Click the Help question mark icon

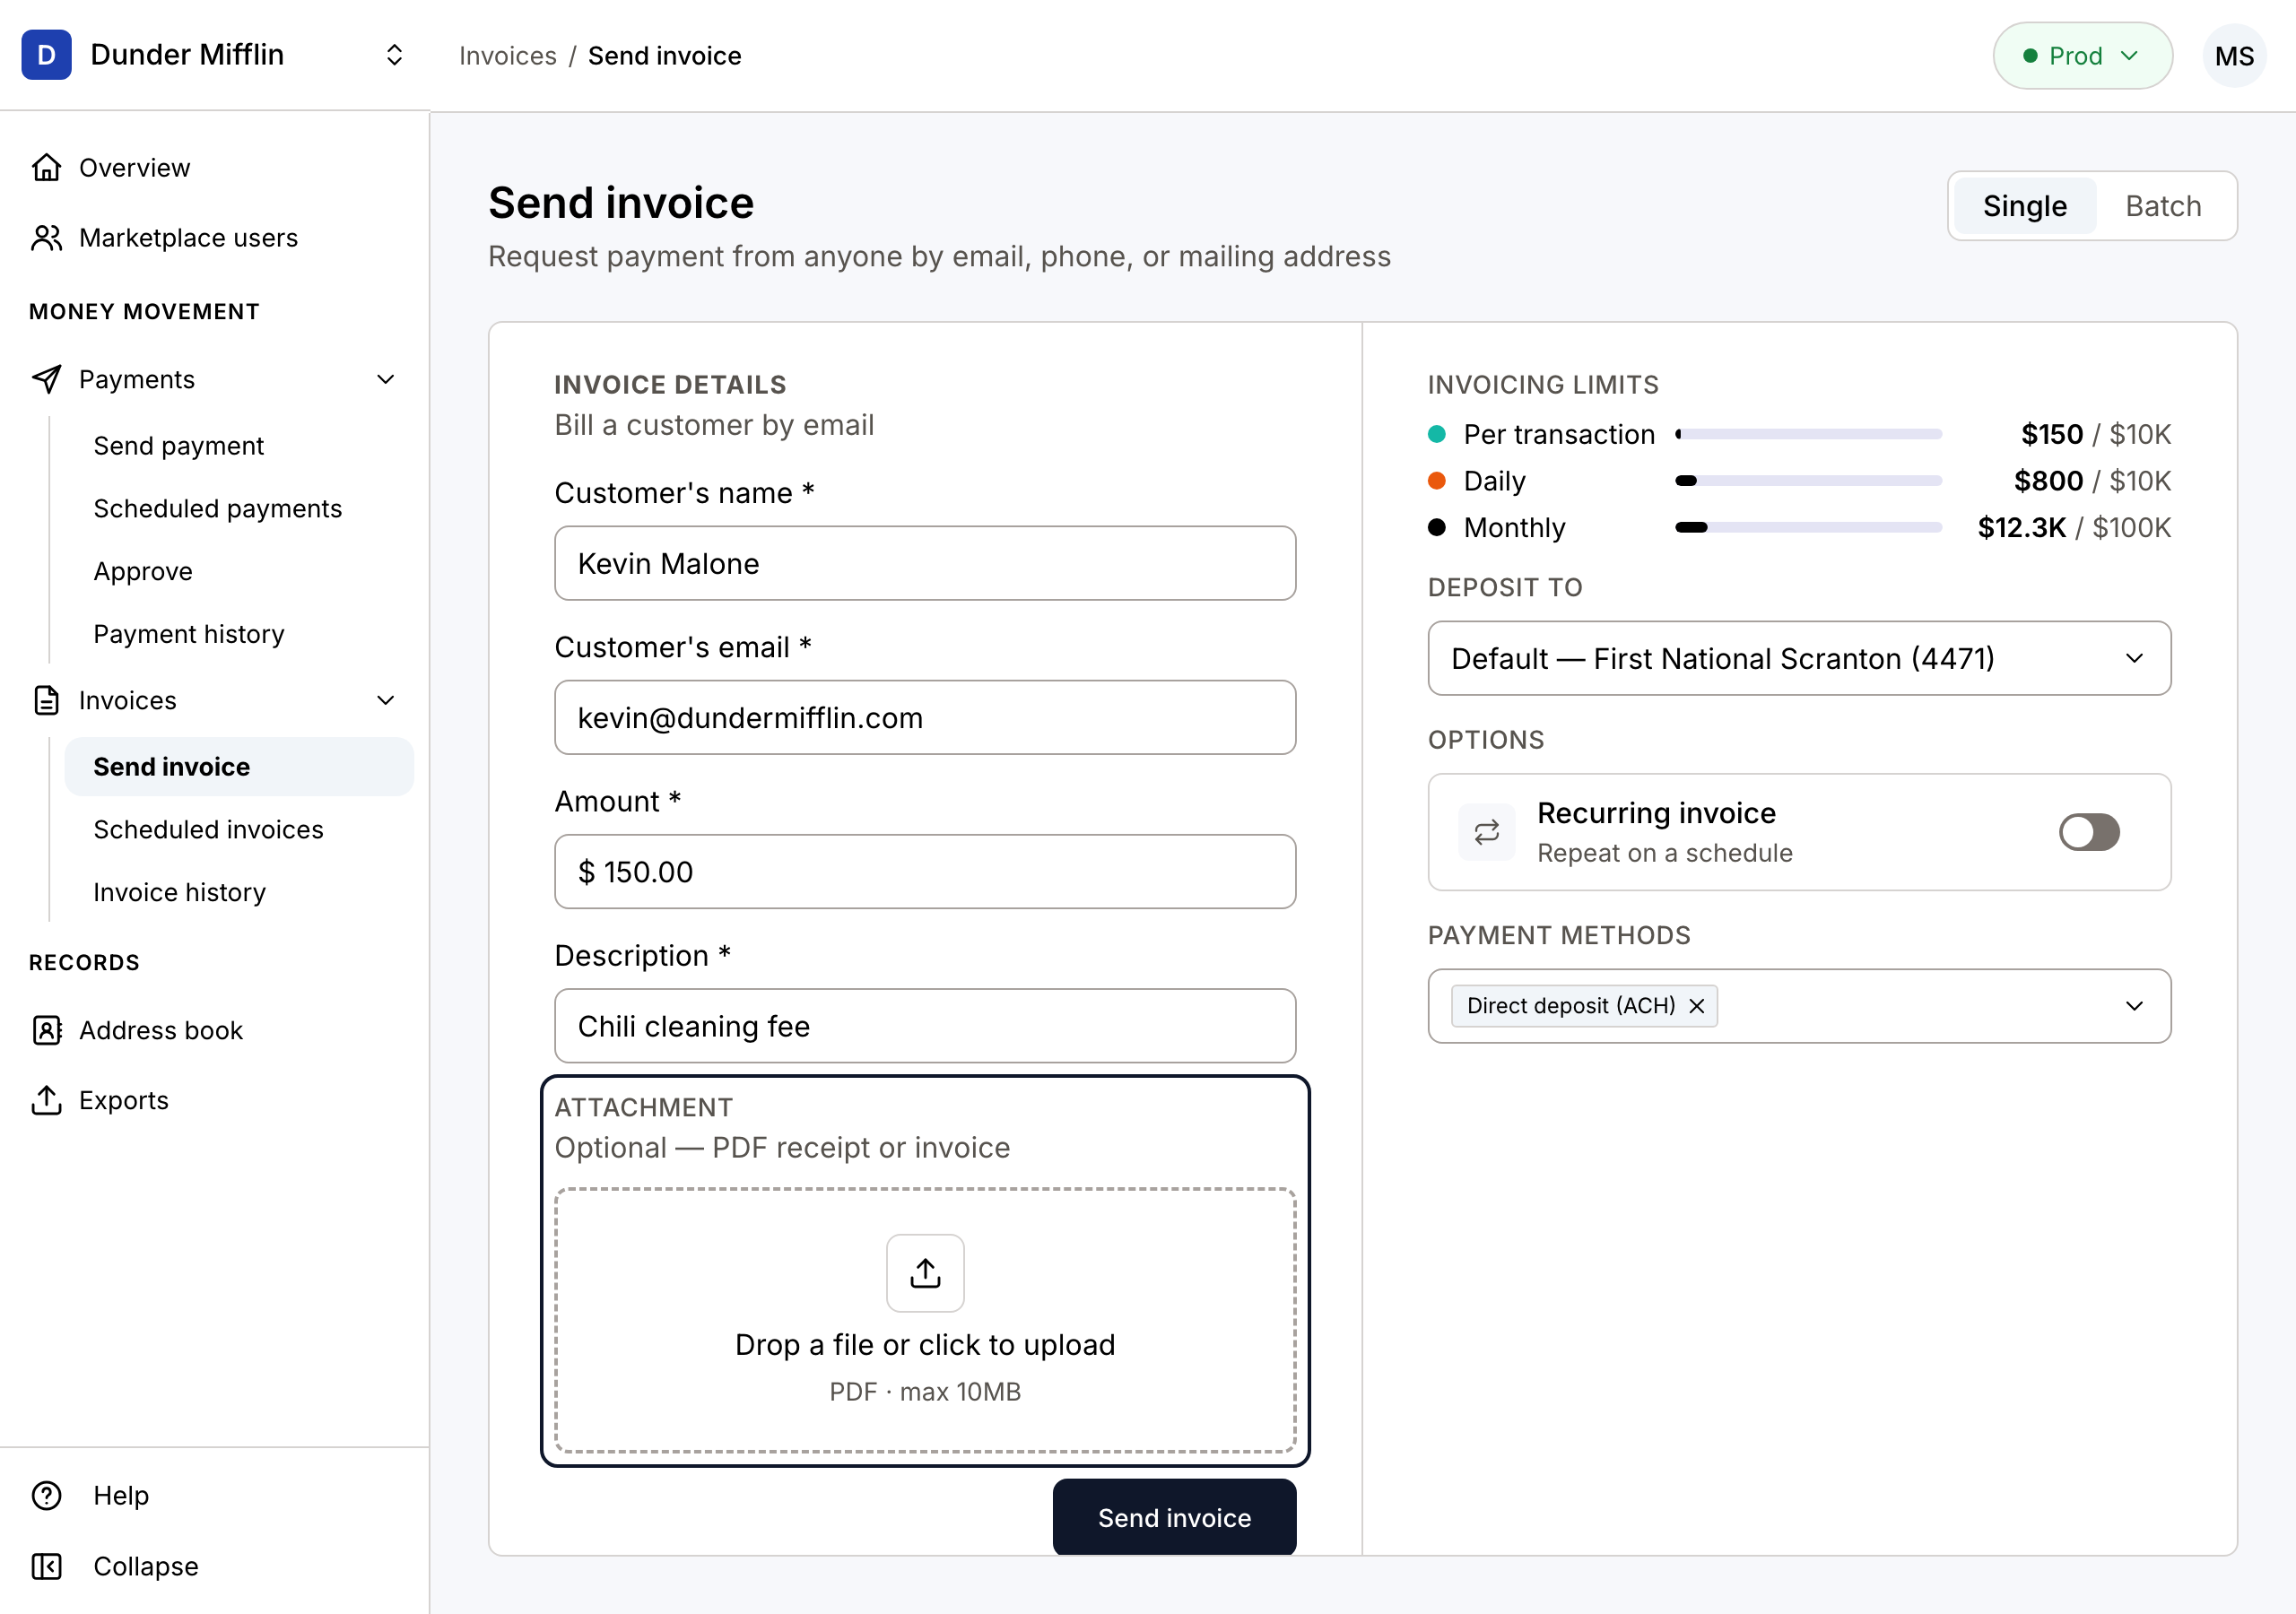pos(46,1495)
